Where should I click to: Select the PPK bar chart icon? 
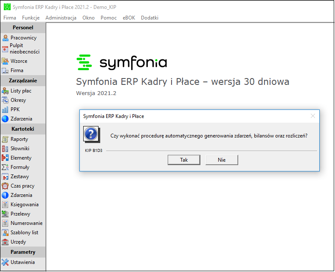5,109
